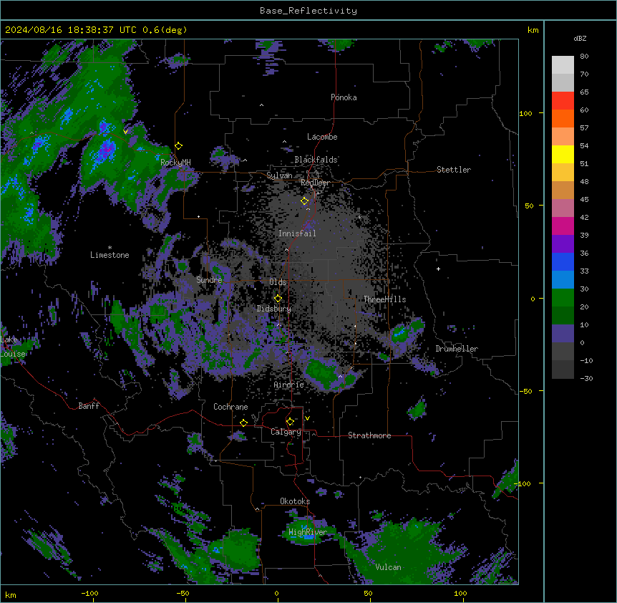Click the Blackfalds city label

(316, 160)
